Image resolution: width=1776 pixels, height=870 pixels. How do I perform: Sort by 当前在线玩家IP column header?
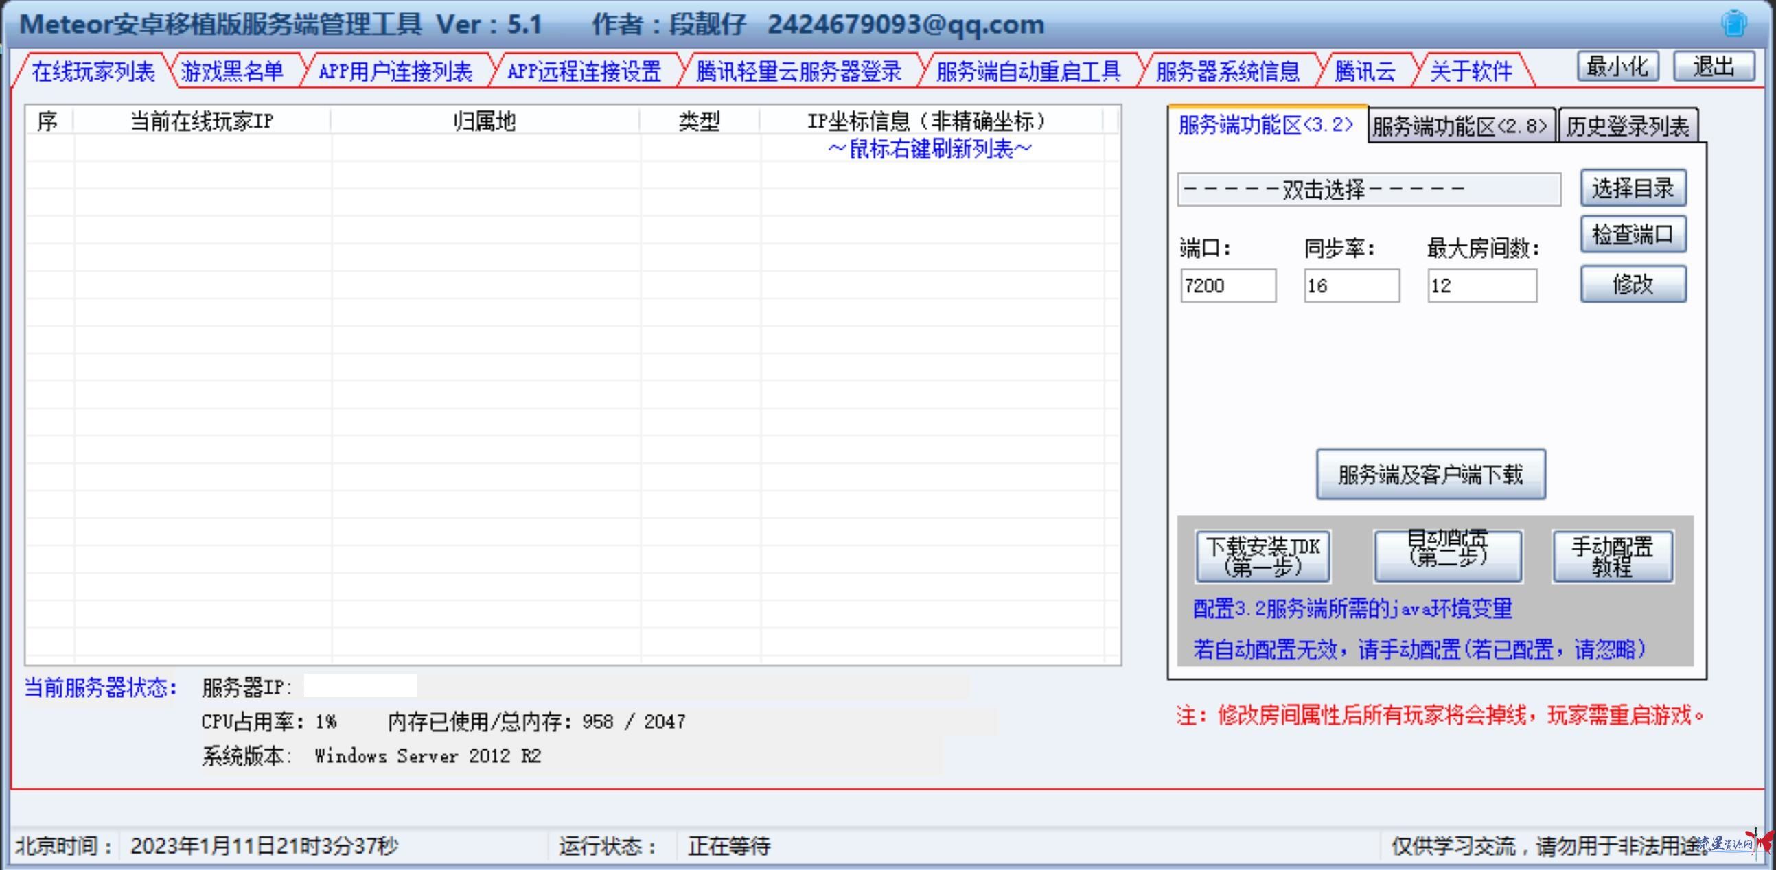click(x=202, y=121)
